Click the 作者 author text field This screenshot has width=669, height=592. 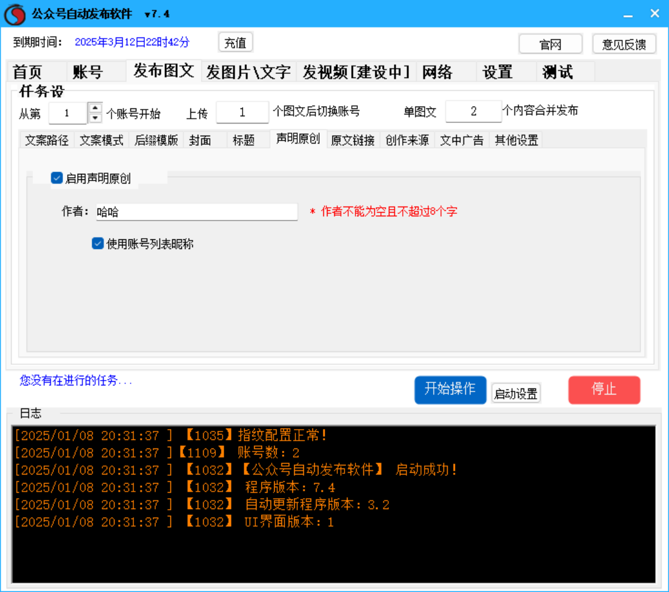pyautogui.click(x=197, y=212)
